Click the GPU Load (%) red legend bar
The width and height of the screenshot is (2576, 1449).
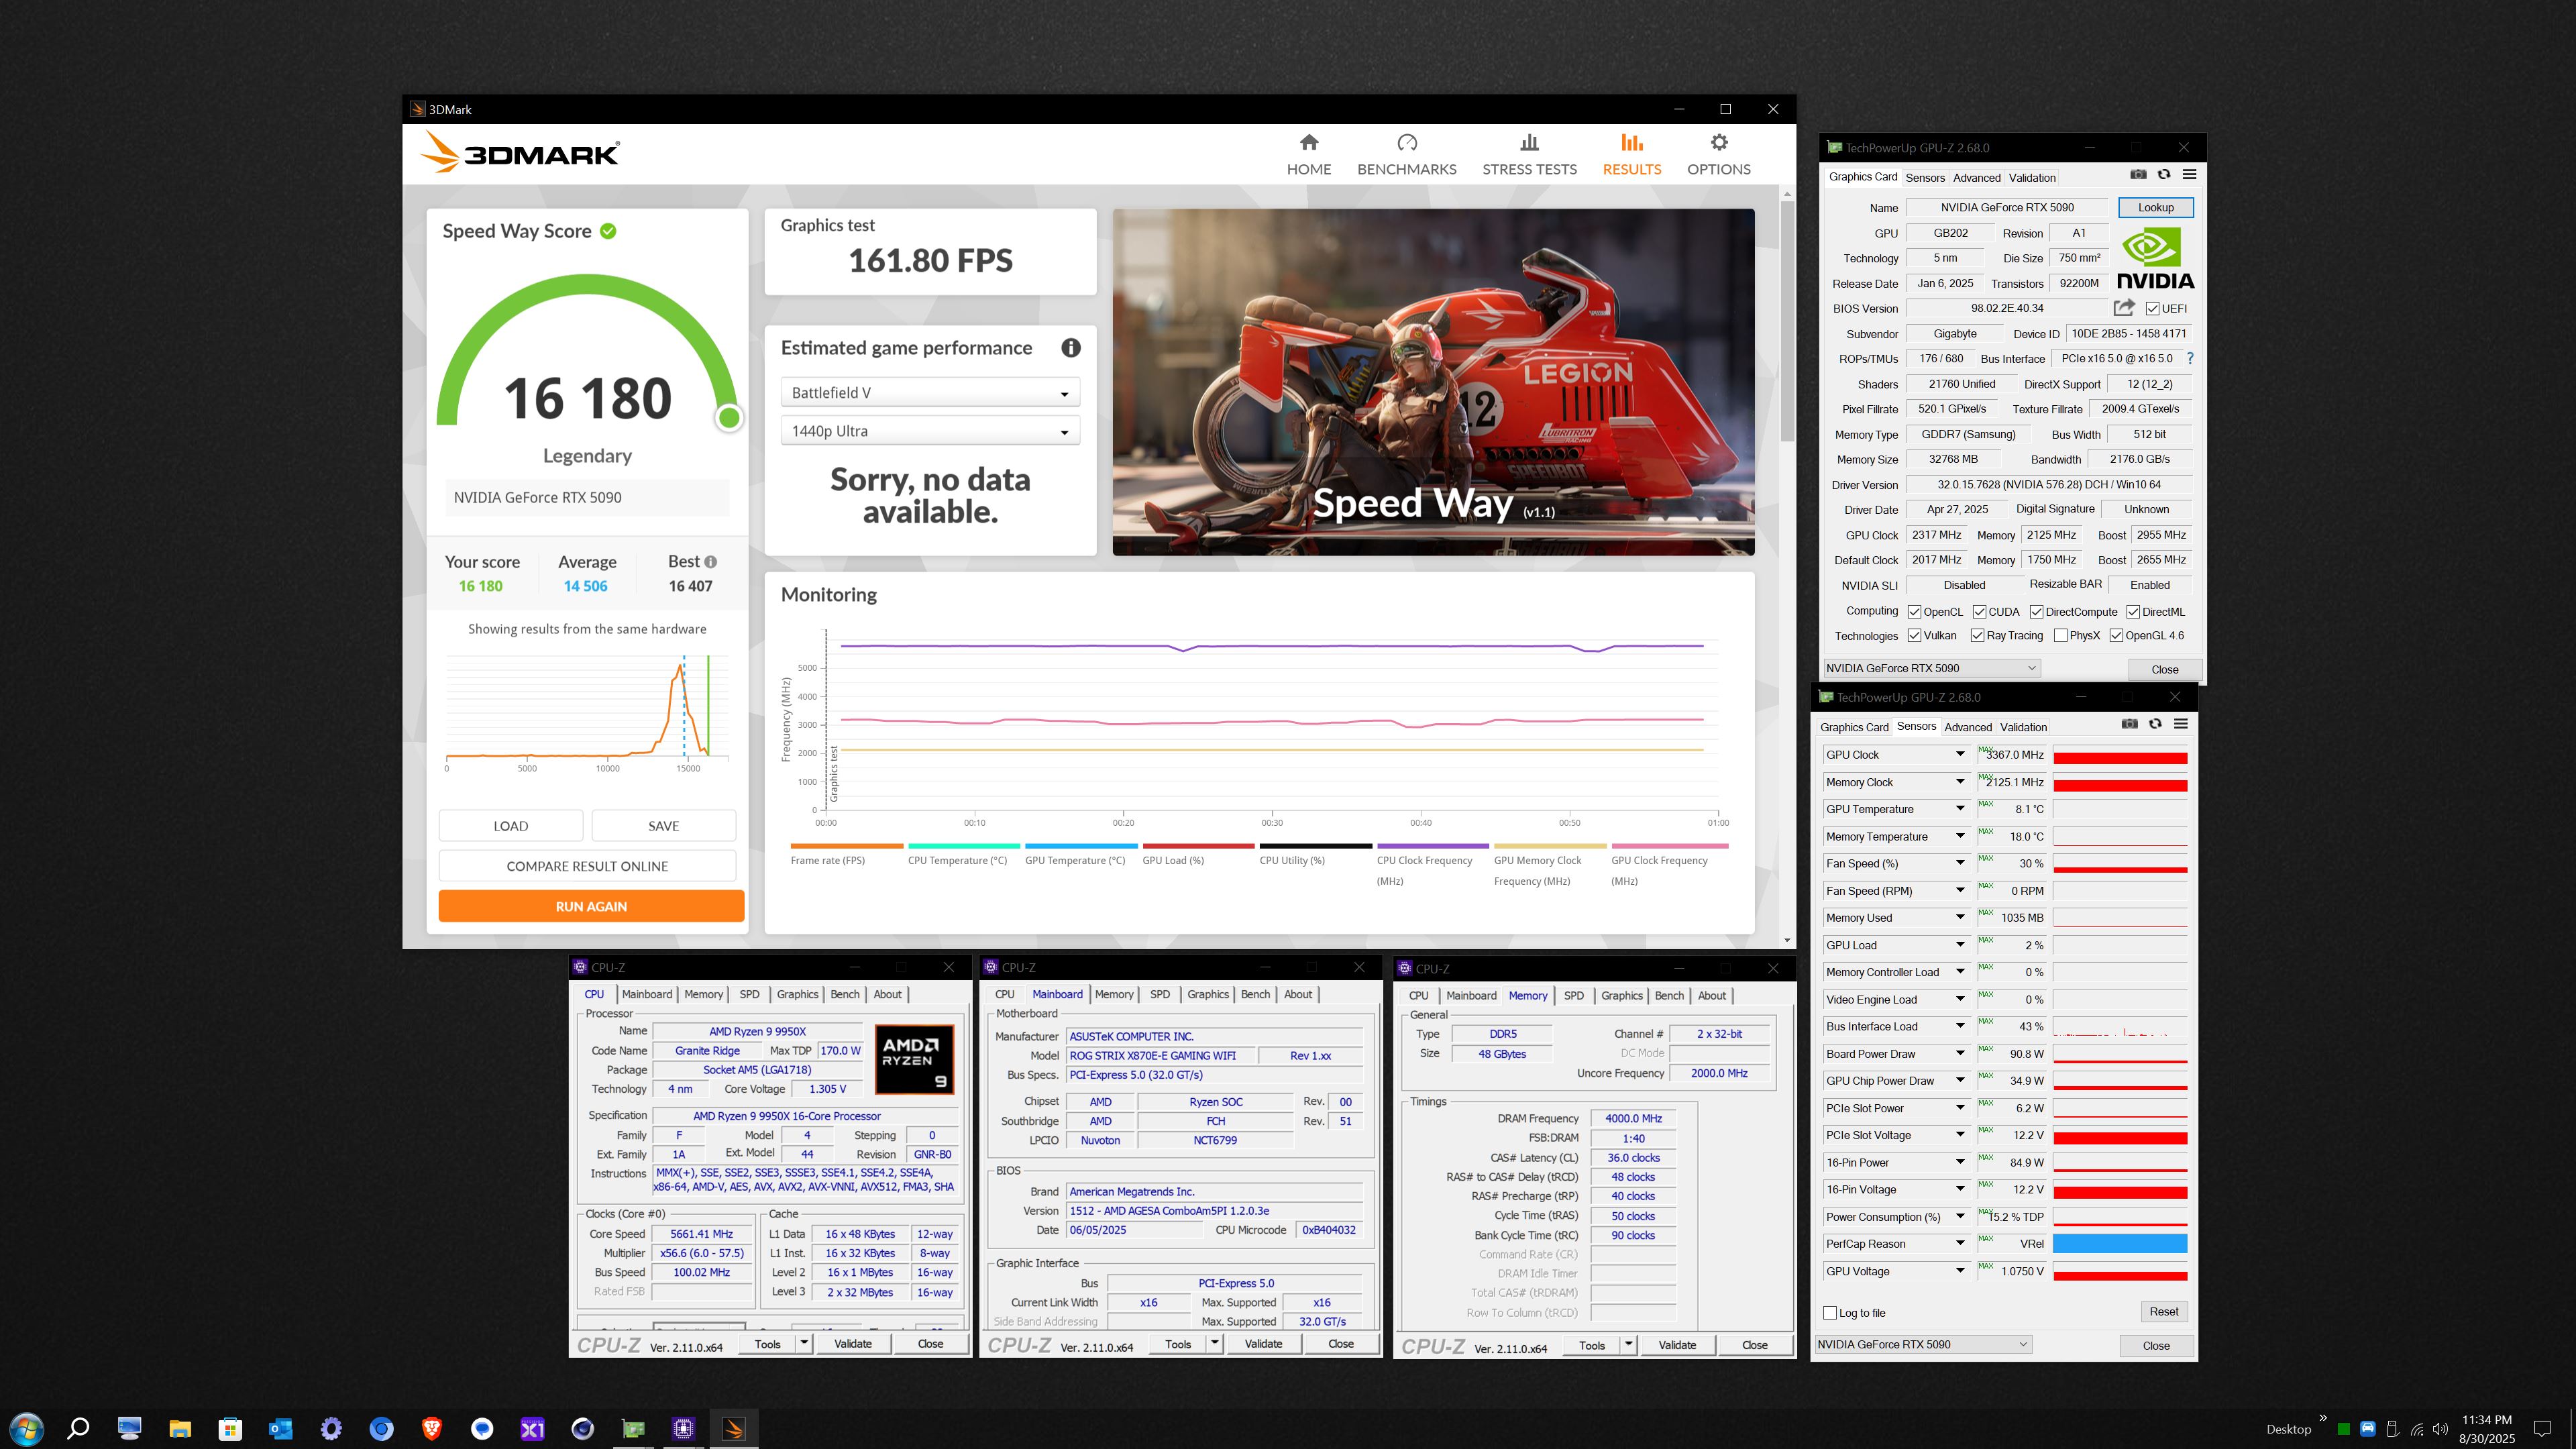tap(1198, 846)
